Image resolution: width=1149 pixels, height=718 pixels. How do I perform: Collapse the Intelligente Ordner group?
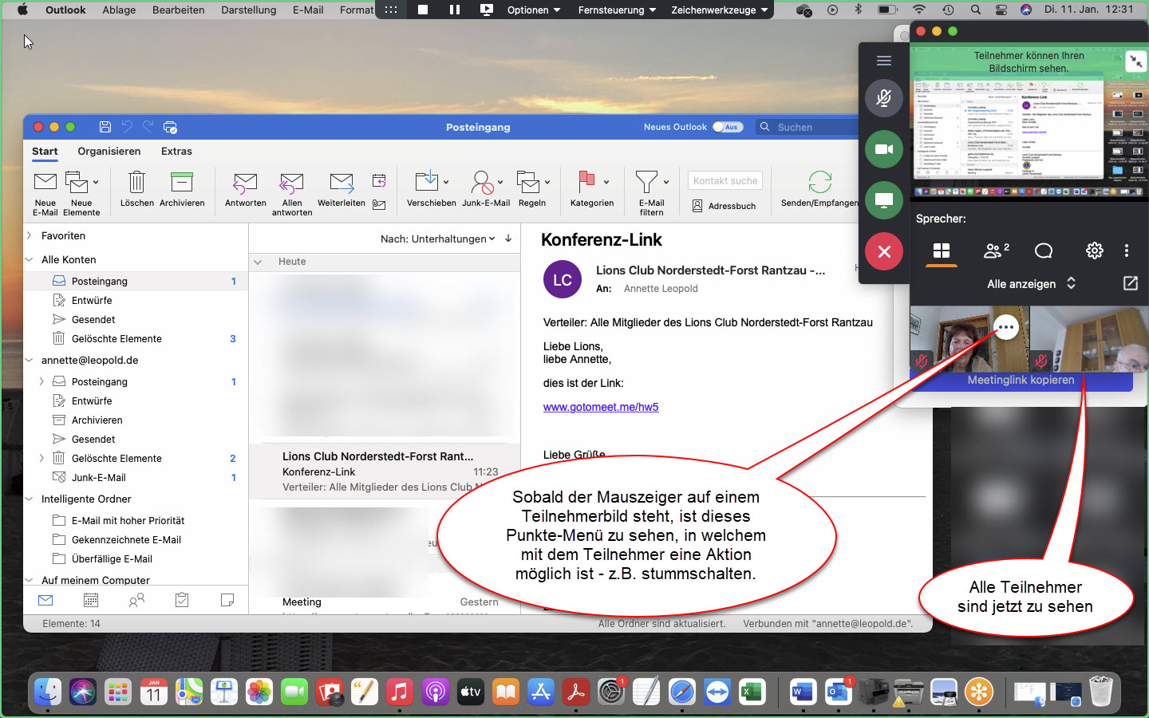pos(29,499)
